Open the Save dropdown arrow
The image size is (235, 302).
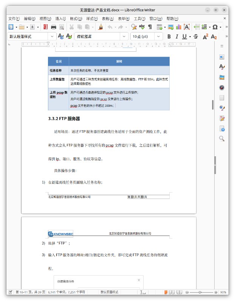[x=38, y=27]
